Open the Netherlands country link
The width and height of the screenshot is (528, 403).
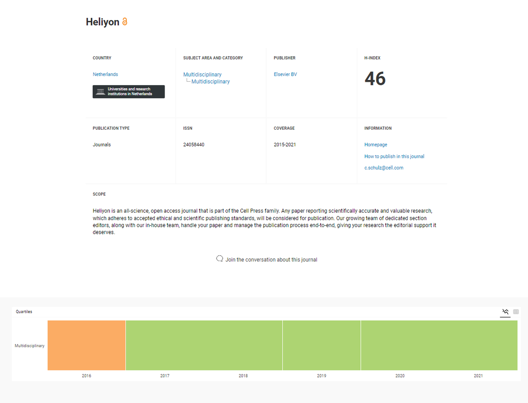(105, 74)
